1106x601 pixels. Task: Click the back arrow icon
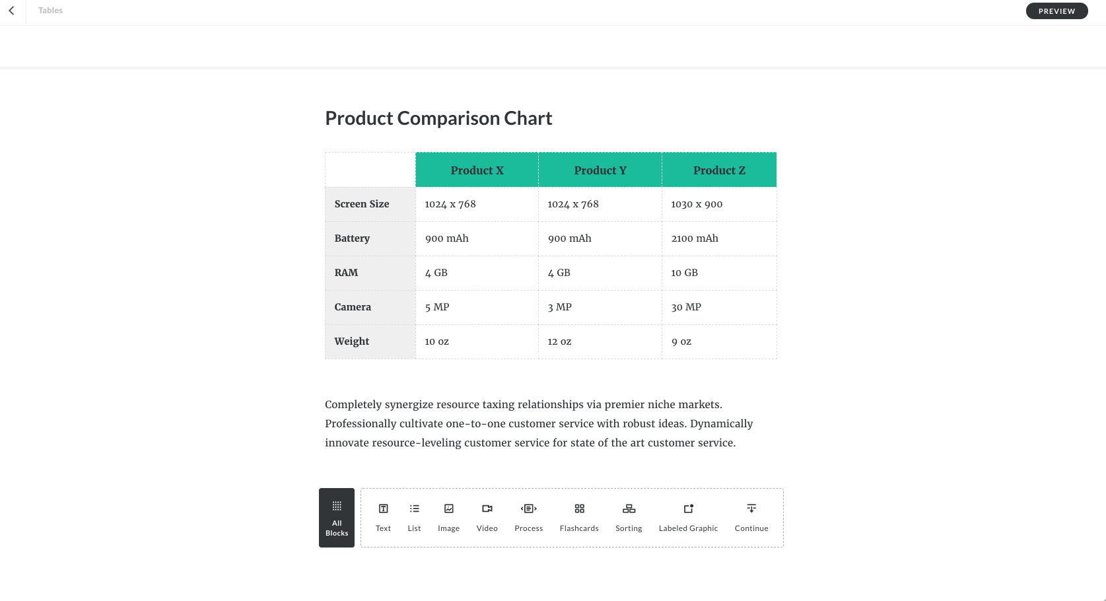[x=11, y=11]
